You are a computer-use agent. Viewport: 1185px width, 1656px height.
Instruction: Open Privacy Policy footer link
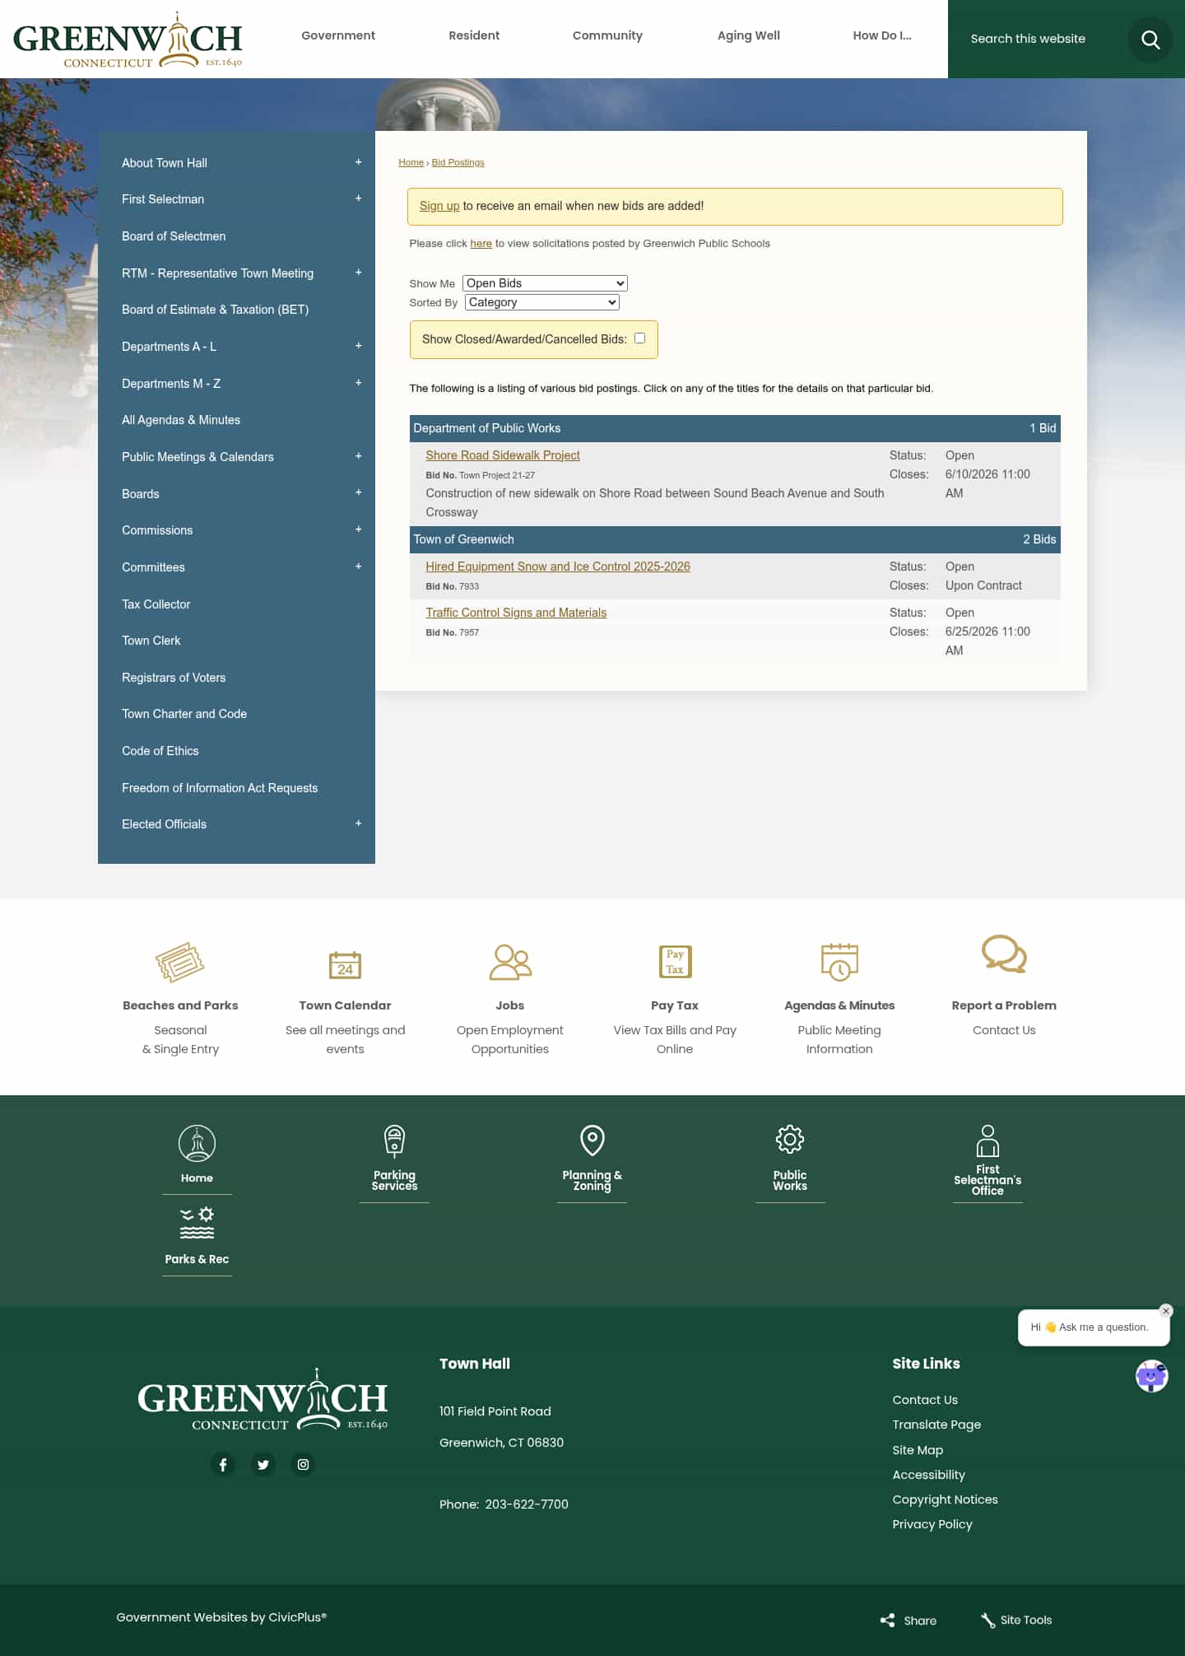pyautogui.click(x=932, y=1524)
